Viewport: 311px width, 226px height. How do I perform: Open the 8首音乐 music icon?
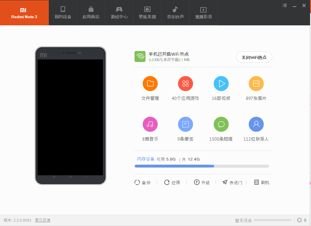pyautogui.click(x=150, y=125)
